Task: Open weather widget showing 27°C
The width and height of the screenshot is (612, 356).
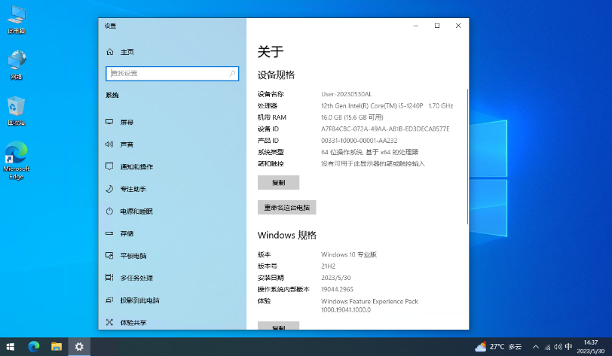Action: [498, 347]
